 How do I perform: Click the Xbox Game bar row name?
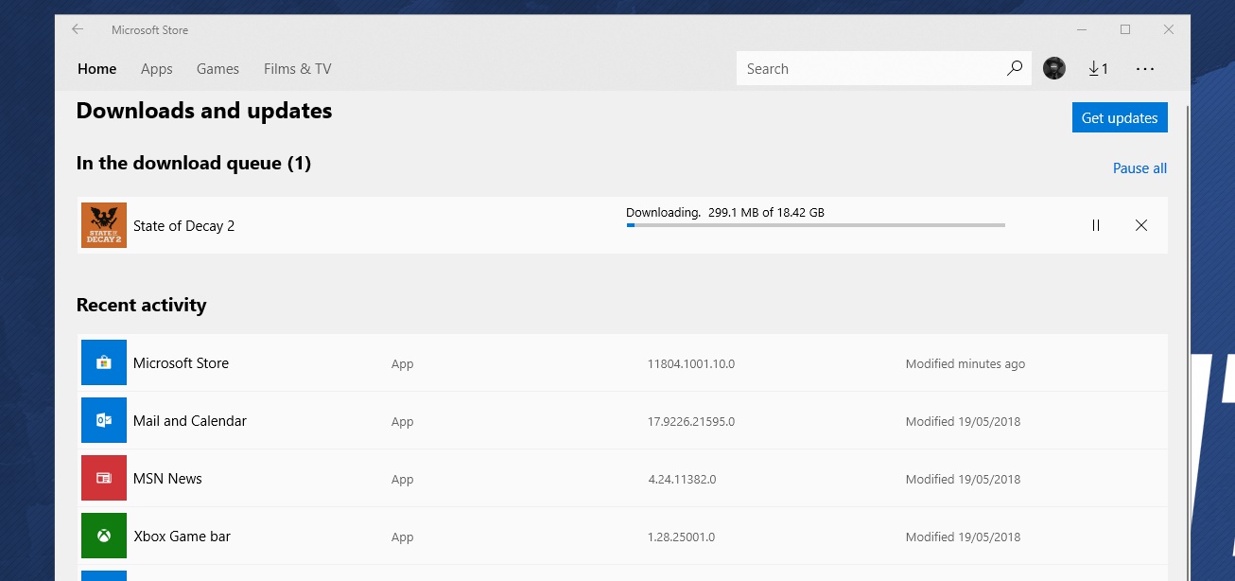pos(182,537)
